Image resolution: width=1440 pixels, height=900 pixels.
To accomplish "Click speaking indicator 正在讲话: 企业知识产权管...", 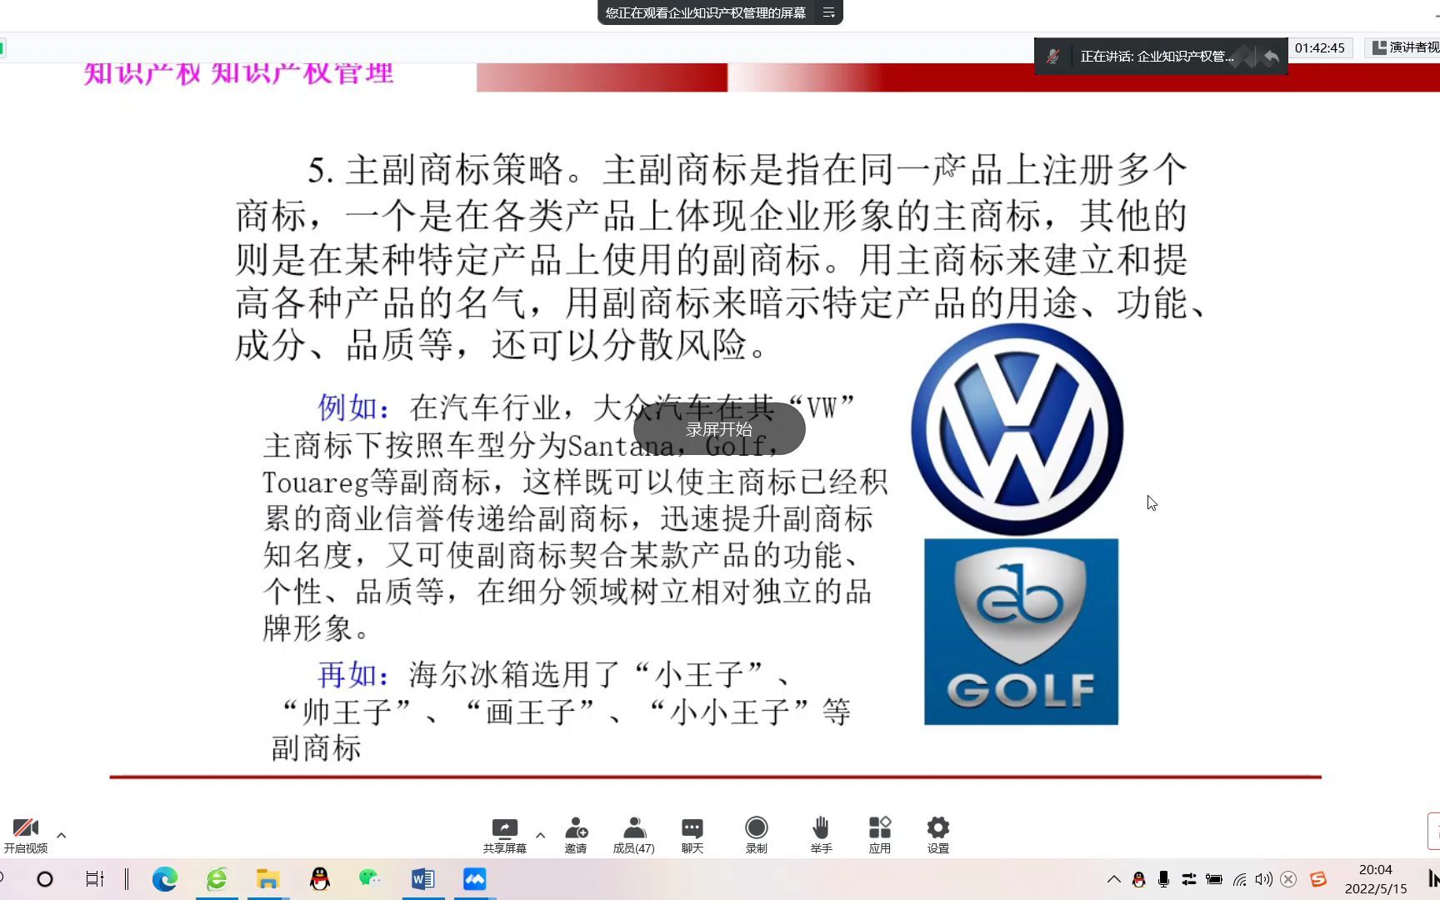I will click(x=1157, y=56).
